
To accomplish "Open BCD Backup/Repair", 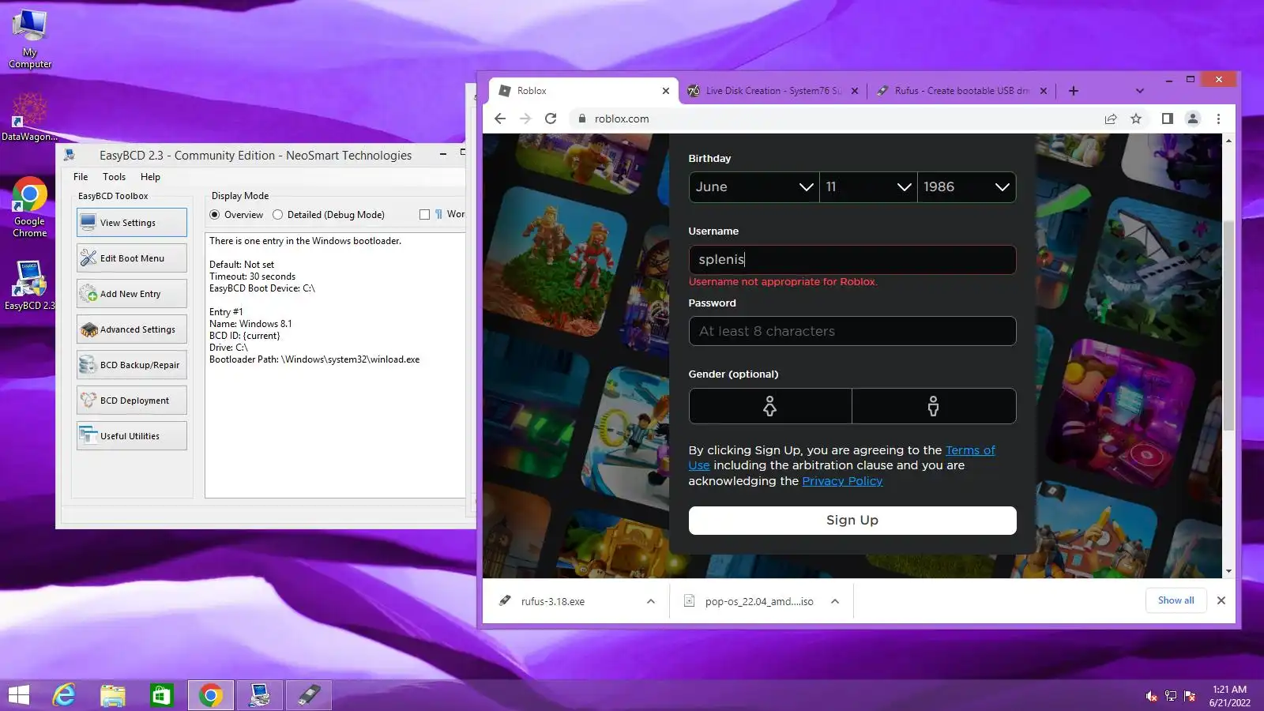I will (132, 365).
